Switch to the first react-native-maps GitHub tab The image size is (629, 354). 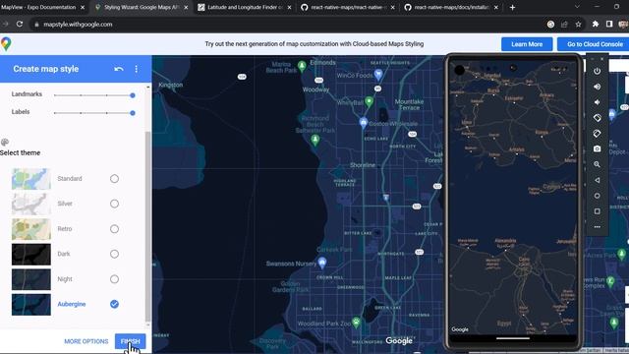[x=347, y=7]
